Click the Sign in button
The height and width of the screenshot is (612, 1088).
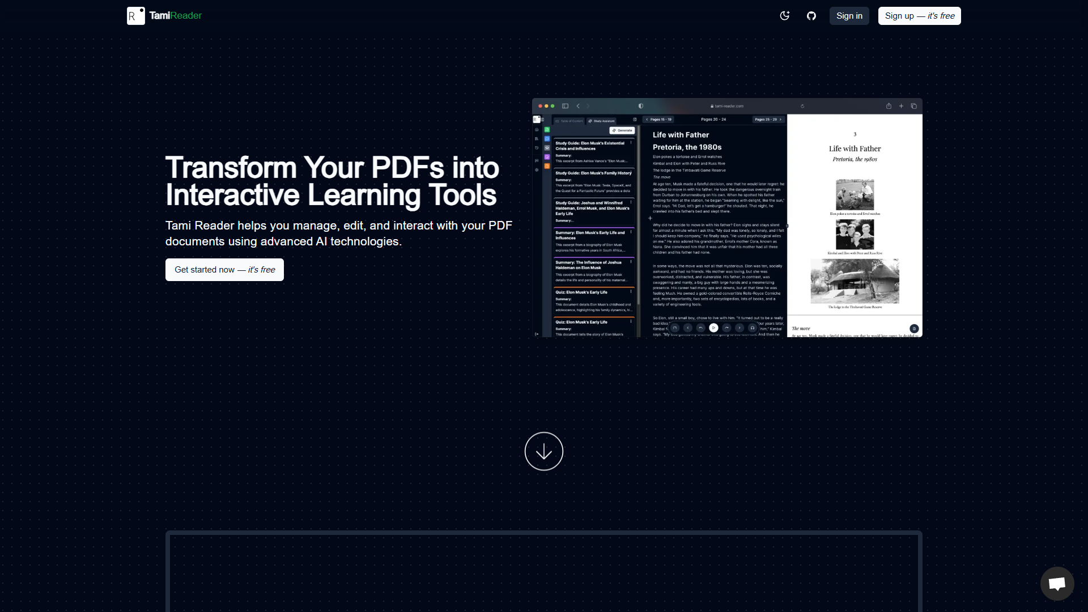point(849,16)
